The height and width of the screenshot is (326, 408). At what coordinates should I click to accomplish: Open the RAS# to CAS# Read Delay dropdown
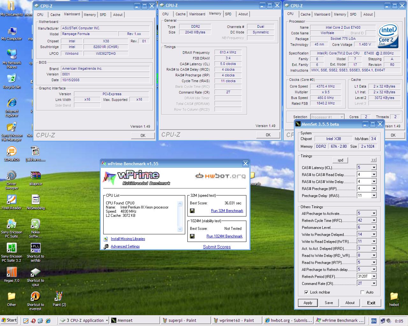[x=374, y=174]
